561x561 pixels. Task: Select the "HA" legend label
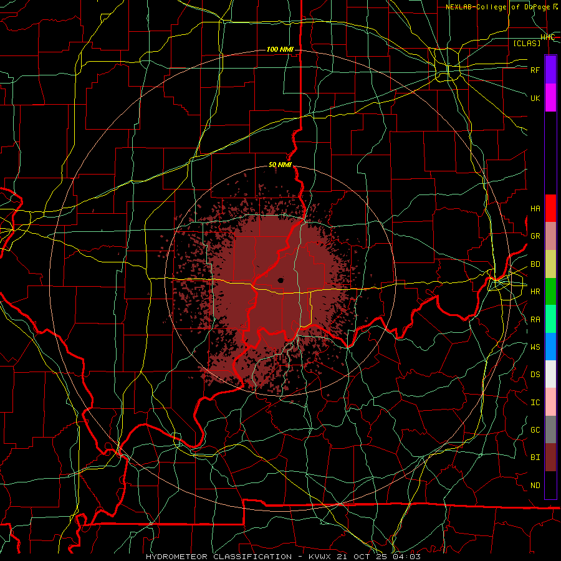535,209
